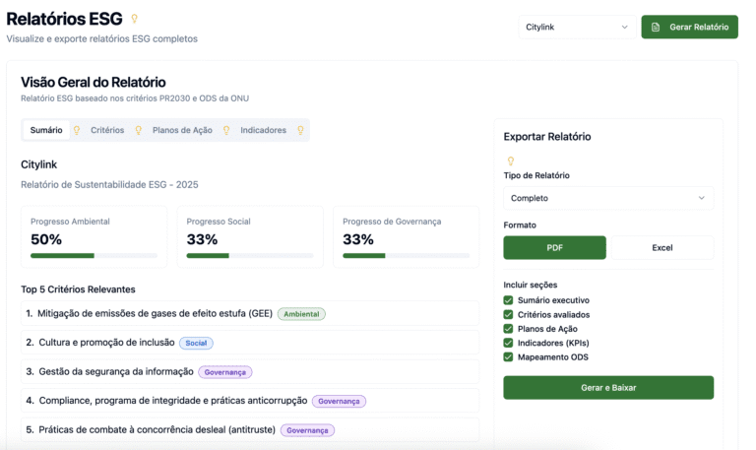
Task: Click the lightbulb icon after Indicadores tab
Action: click(300, 130)
